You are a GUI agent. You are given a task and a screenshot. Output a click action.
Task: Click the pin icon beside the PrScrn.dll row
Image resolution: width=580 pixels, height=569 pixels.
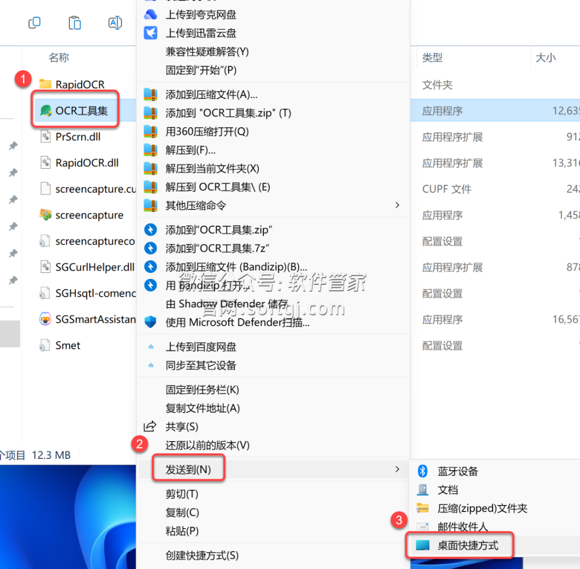click(x=13, y=146)
